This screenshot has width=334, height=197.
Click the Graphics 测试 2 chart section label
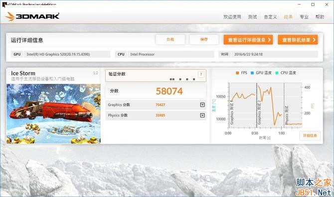tap(259, 112)
